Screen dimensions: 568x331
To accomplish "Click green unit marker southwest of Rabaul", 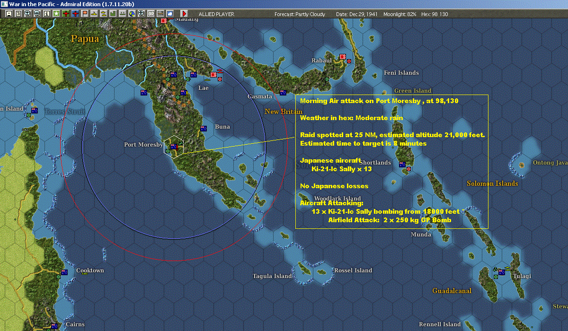I will click(x=326, y=79).
